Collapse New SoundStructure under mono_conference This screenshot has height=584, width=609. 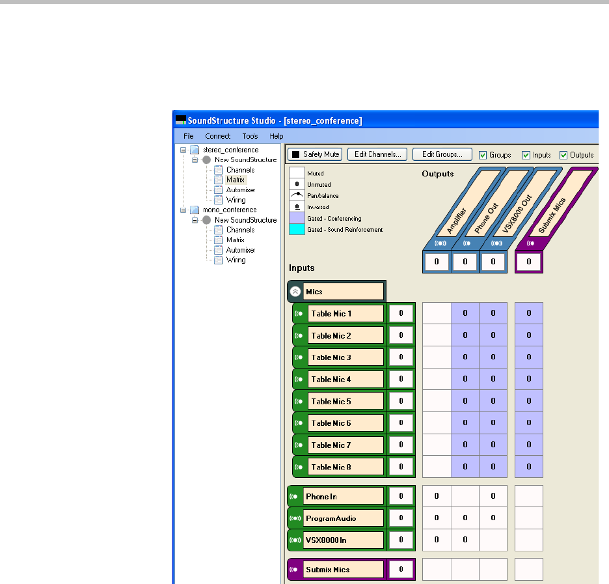point(195,220)
